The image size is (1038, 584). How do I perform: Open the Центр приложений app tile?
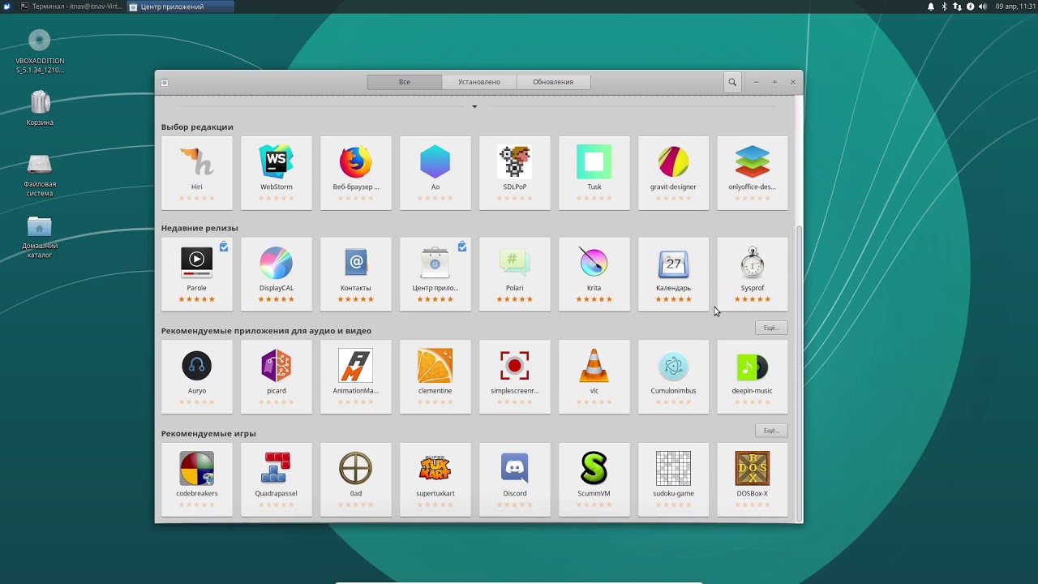[435, 274]
